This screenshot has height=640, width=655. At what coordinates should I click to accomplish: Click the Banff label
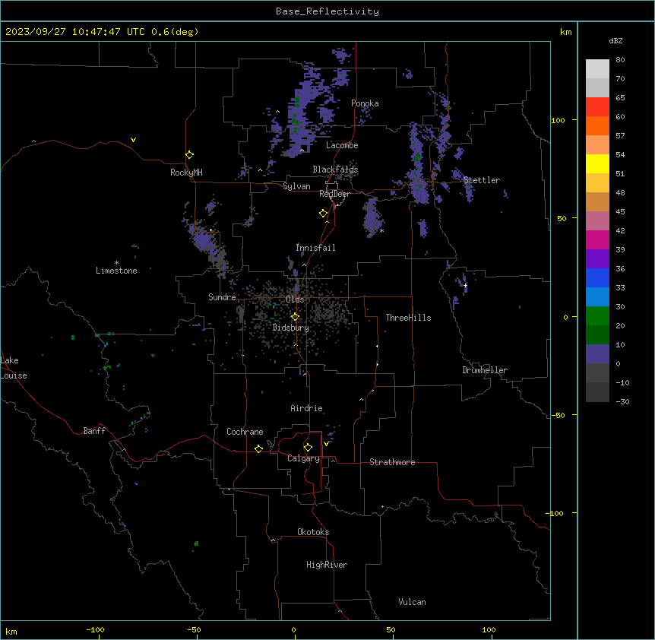coord(94,431)
